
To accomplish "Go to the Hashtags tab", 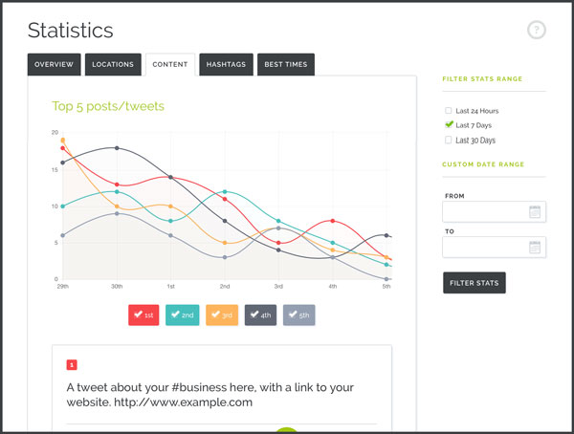I will 226,65.
